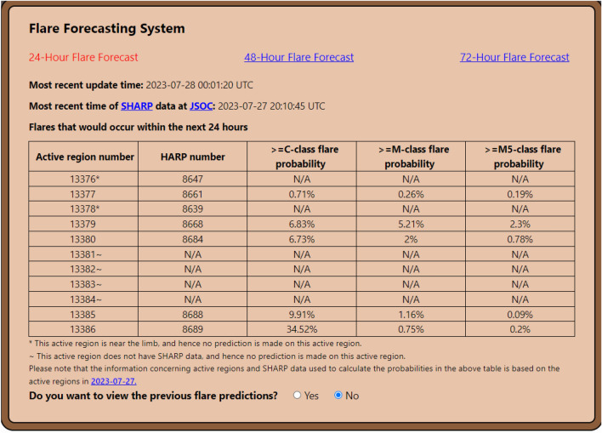The width and height of the screenshot is (602, 433).
Task: Select active region 13379 cell
Action: [83, 224]
